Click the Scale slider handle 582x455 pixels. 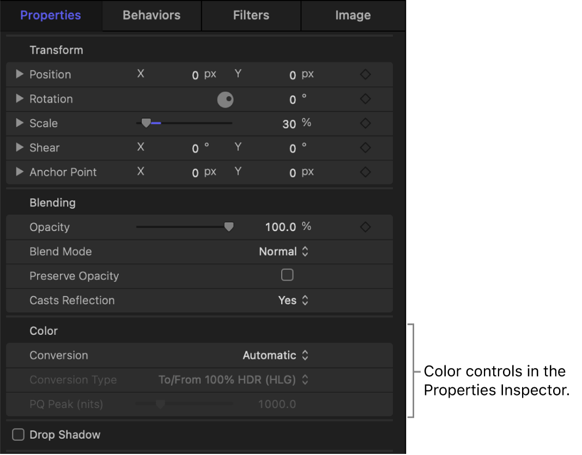147,123
